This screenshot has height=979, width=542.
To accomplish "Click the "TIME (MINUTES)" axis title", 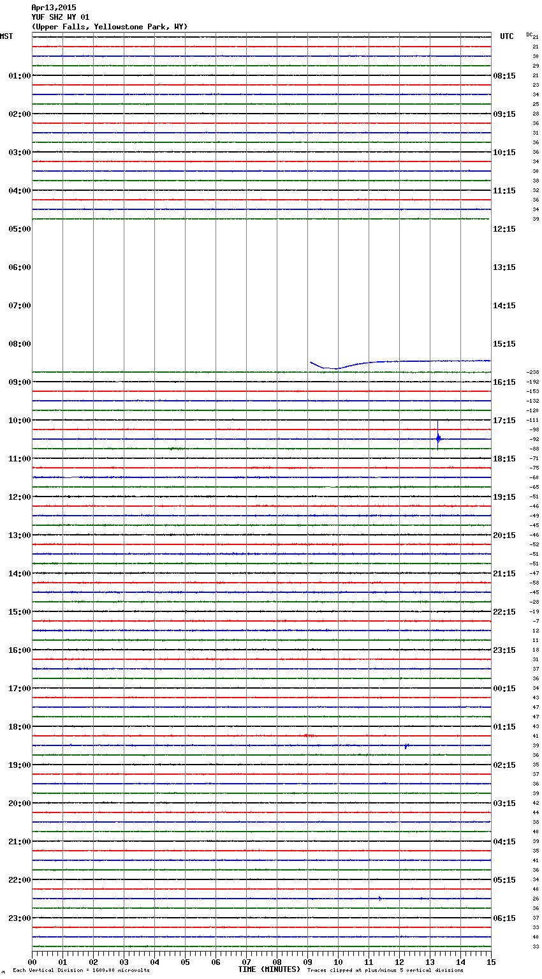I will click(x=269, y=969).
